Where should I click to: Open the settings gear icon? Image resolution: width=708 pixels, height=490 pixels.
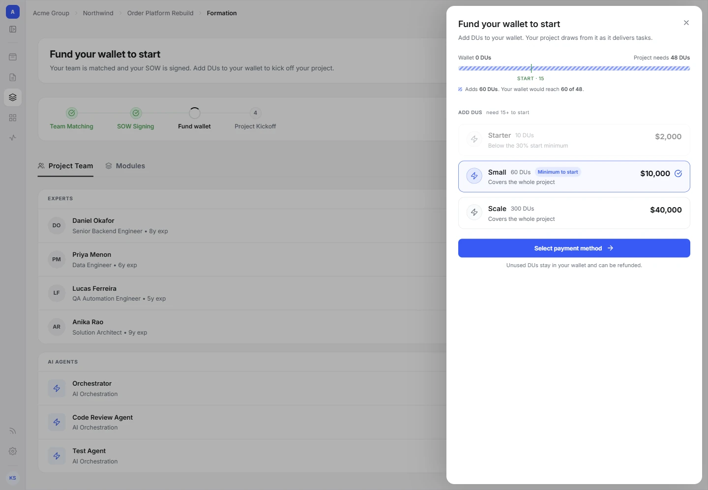click(x=13, y=451)
